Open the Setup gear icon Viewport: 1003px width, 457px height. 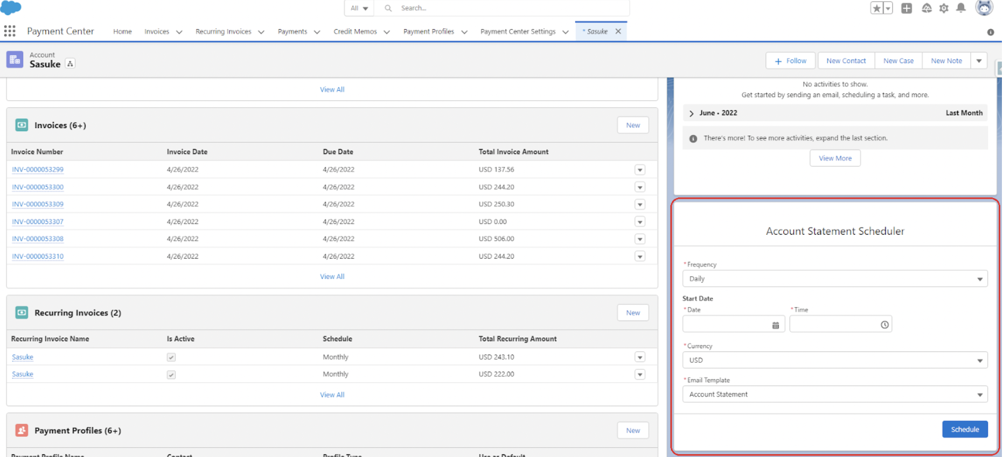click(944, 8)
